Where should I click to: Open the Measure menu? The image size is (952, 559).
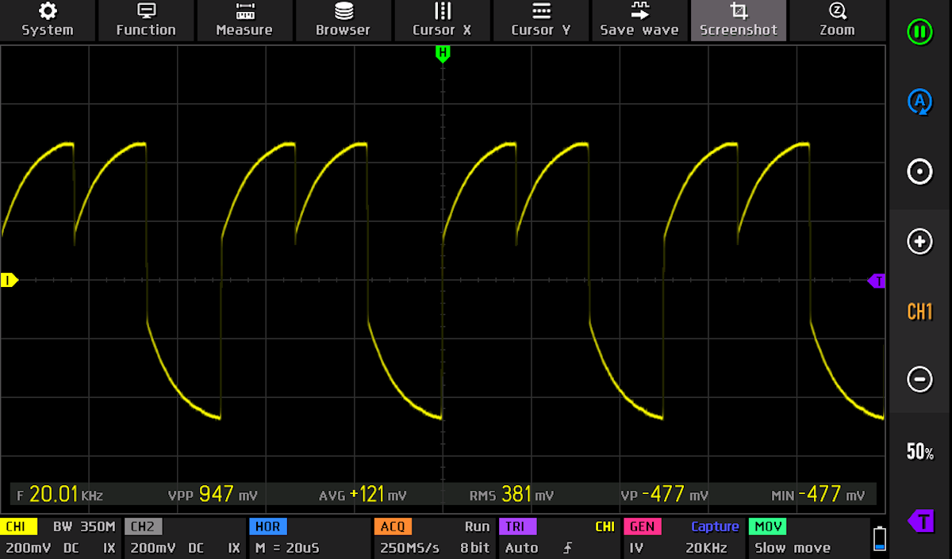coord(244,20)
